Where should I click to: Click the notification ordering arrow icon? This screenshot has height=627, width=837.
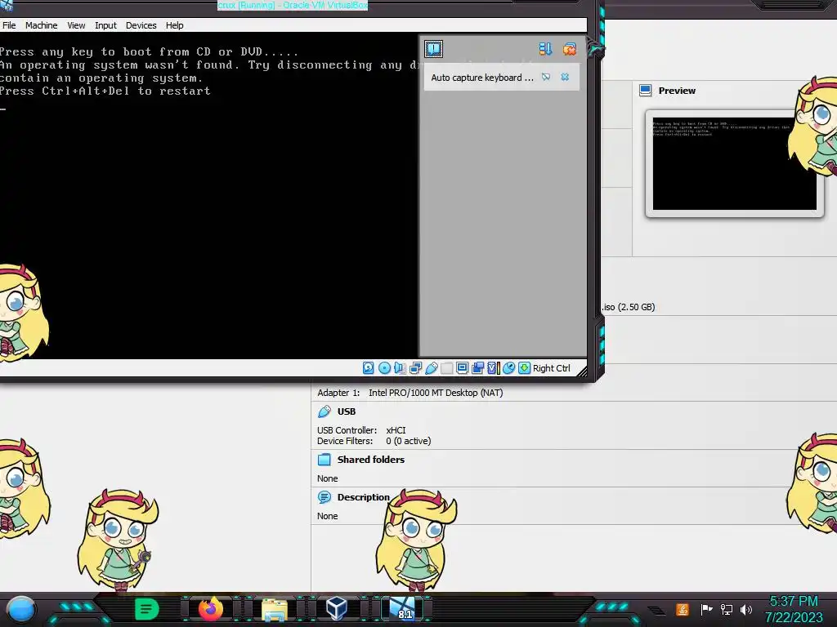545,49
